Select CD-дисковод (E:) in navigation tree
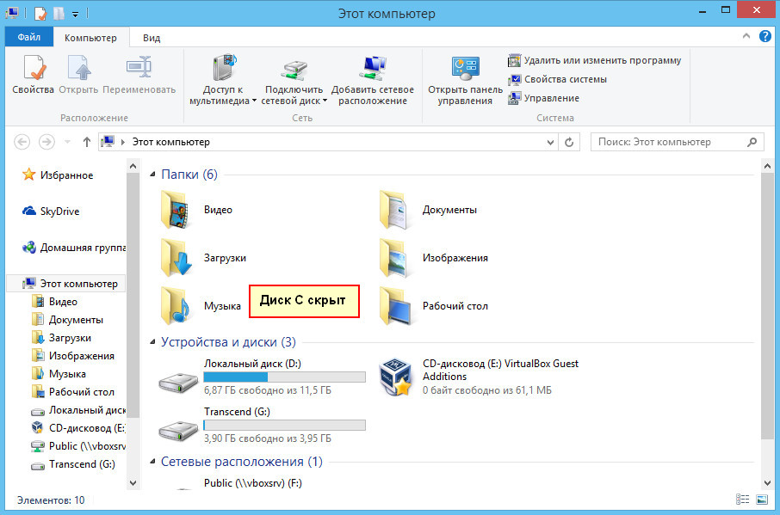Screen dimensions: 780x515 click(78, 428)
